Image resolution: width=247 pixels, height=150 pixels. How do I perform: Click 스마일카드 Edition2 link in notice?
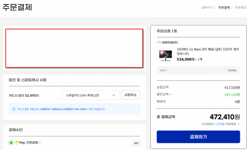51,109
